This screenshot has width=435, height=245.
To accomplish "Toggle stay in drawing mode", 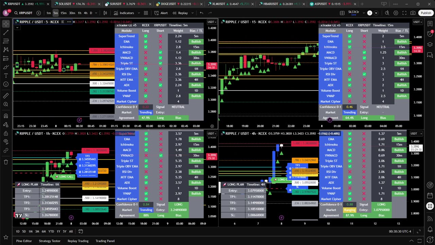I will 6,125.
